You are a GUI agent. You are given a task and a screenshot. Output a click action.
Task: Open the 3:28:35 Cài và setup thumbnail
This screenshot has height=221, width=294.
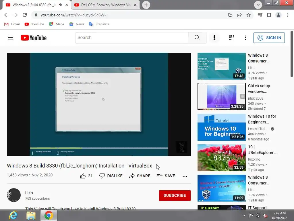point(221,97)
